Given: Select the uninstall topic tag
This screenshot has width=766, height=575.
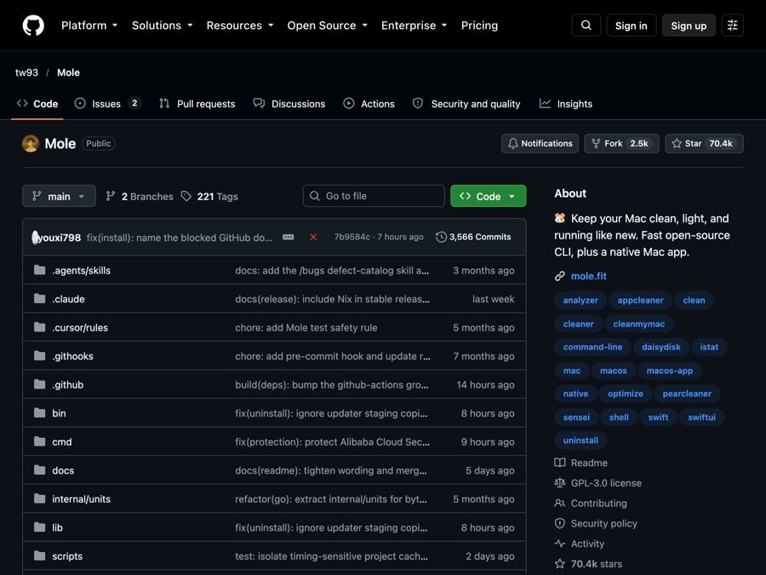Looking at the screenshot, I should click(x=580, y=440).
